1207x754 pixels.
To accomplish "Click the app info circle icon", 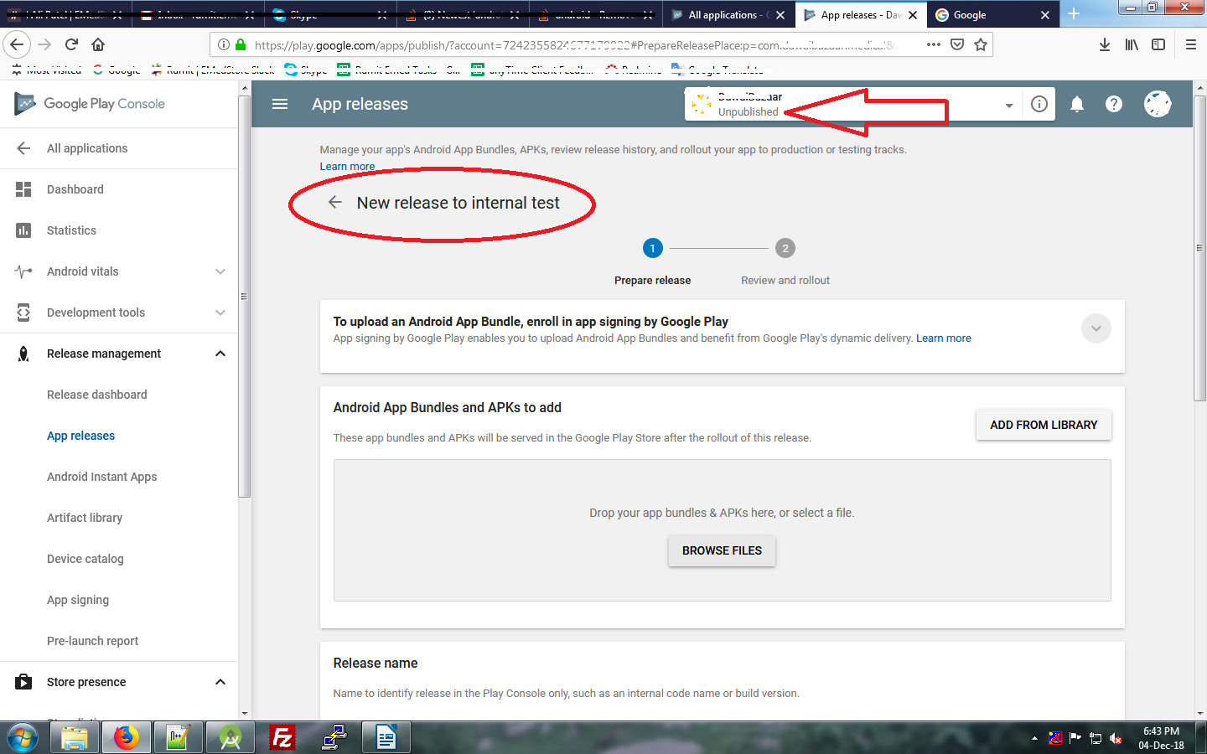I will pos(1039,104).
